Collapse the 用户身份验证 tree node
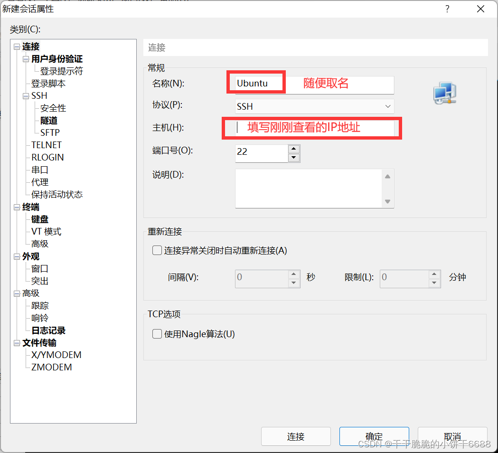This screenshot has width=498, height=453. [26, 59]
